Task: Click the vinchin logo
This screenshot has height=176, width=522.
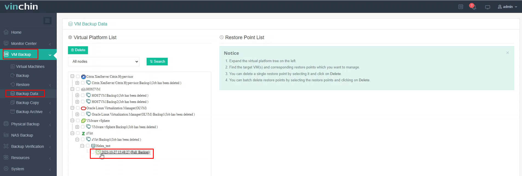Action: pyautogui.click(x=21, y=7)
